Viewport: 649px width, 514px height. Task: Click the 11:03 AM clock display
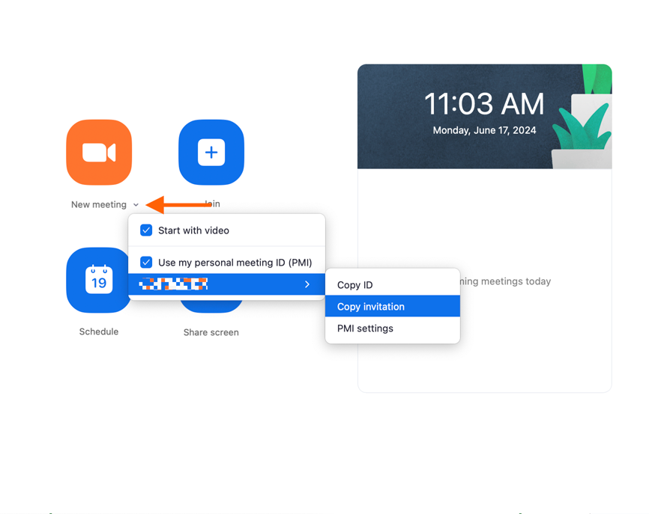pyautogui.click(x=484, y=104)
